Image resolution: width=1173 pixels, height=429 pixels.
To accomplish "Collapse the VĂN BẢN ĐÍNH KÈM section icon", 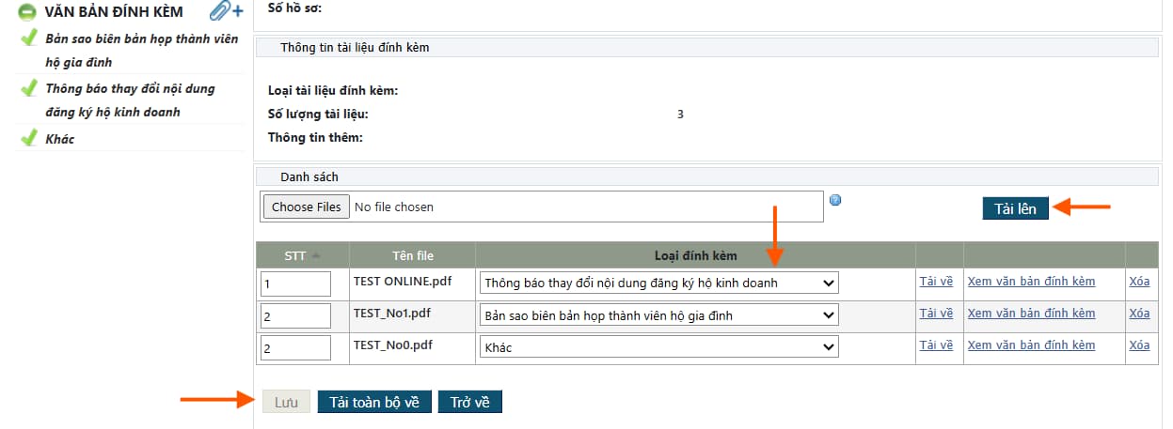I will 27,12.
